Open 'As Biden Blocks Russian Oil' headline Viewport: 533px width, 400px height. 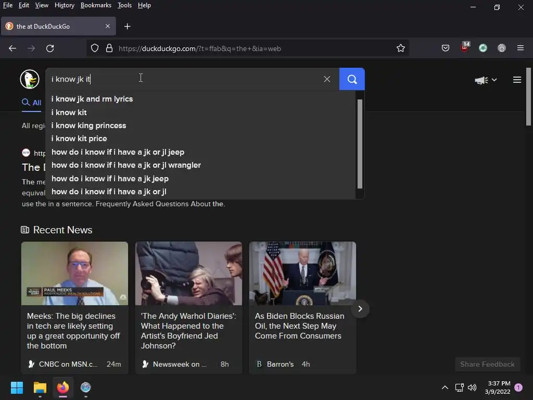299,326
